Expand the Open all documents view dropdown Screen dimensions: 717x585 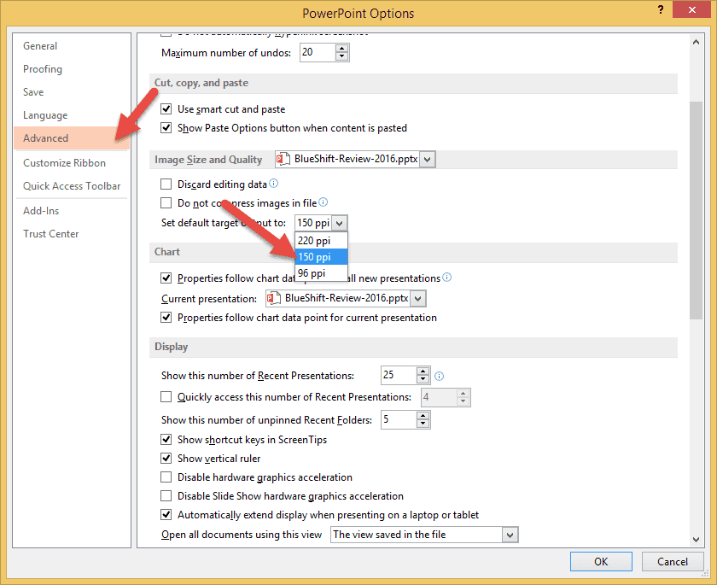(510, 535)
